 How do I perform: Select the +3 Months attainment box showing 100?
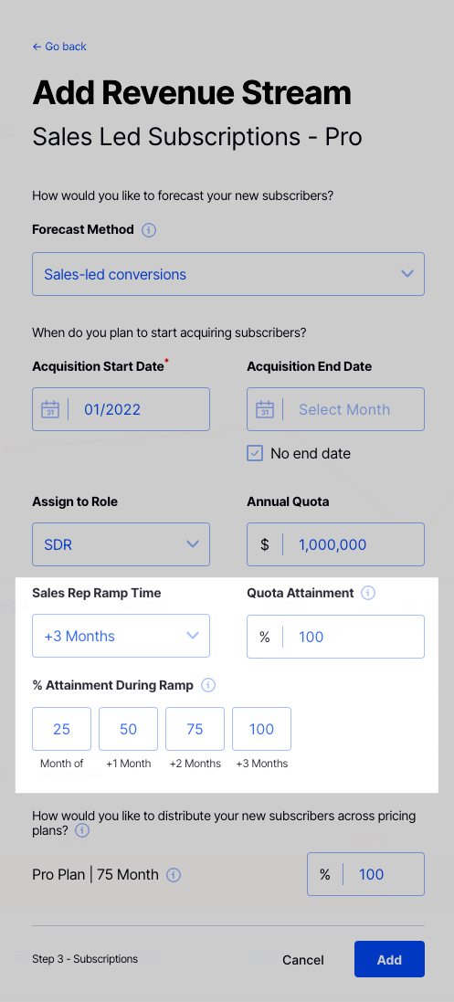261,729
